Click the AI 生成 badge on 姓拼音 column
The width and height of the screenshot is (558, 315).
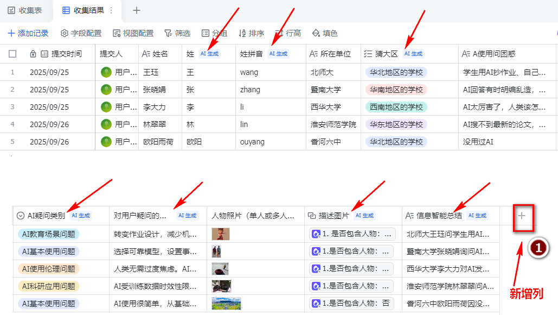coord(278,53)
